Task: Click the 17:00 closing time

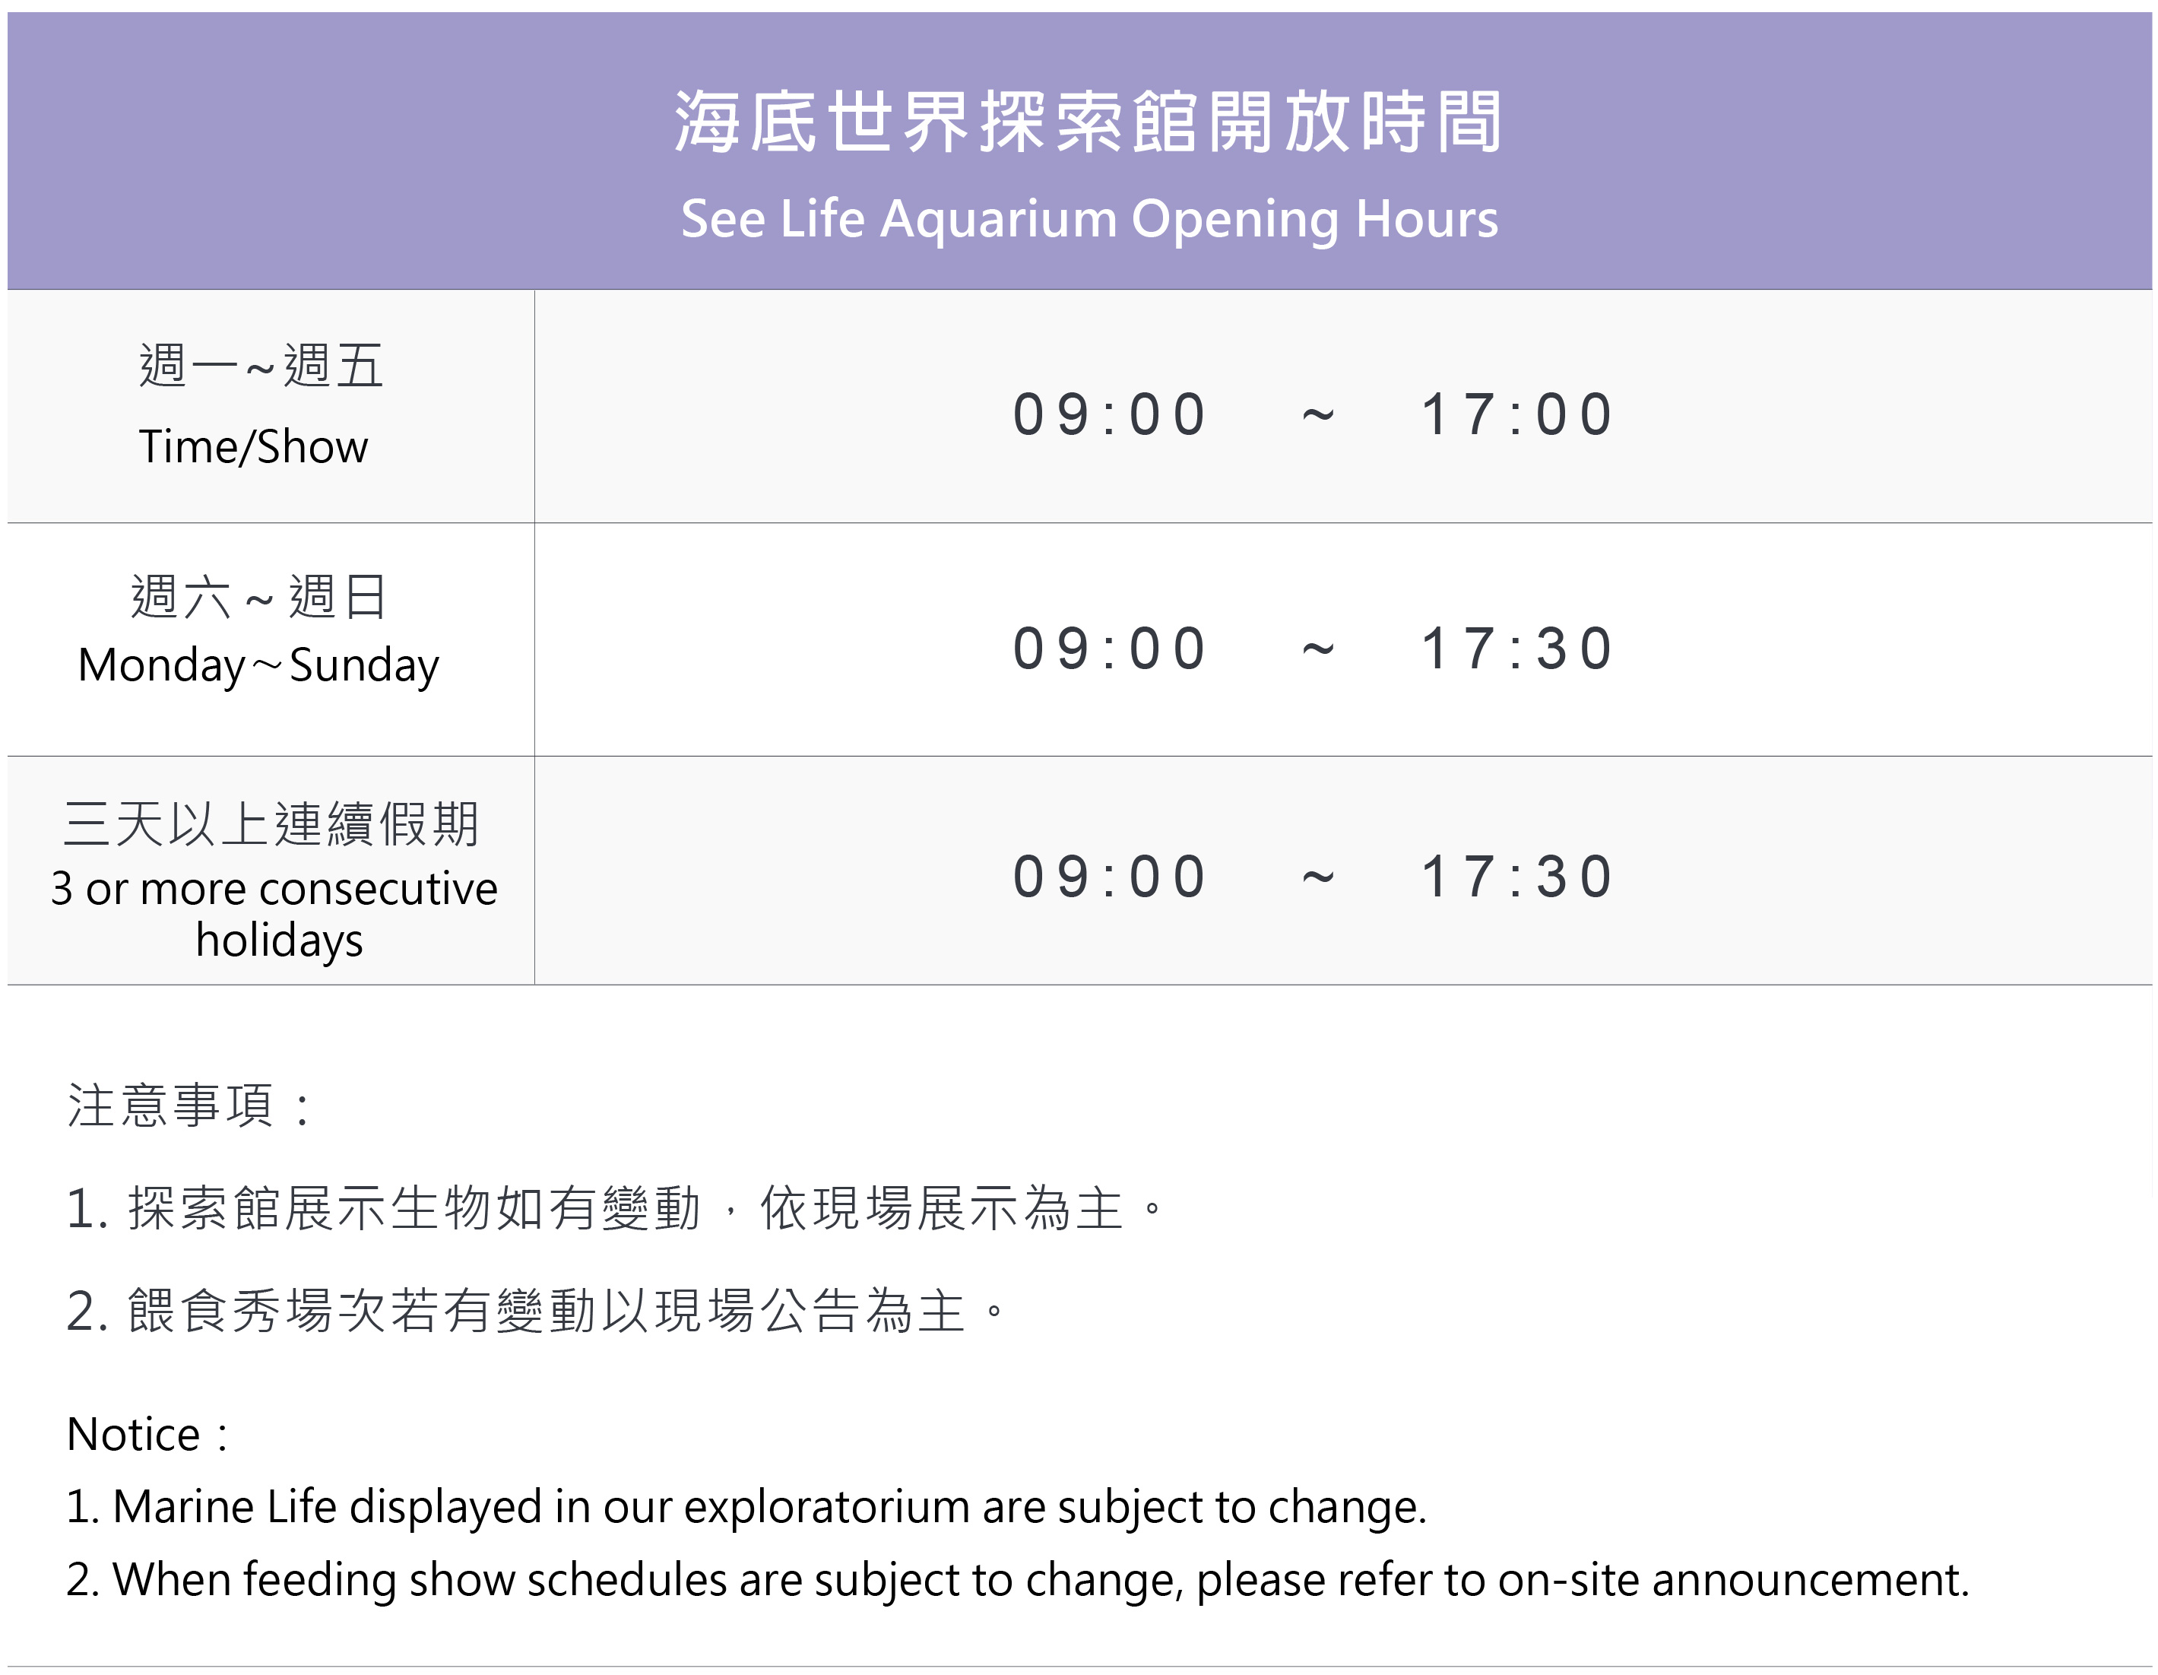Action: click(1518, 414)
